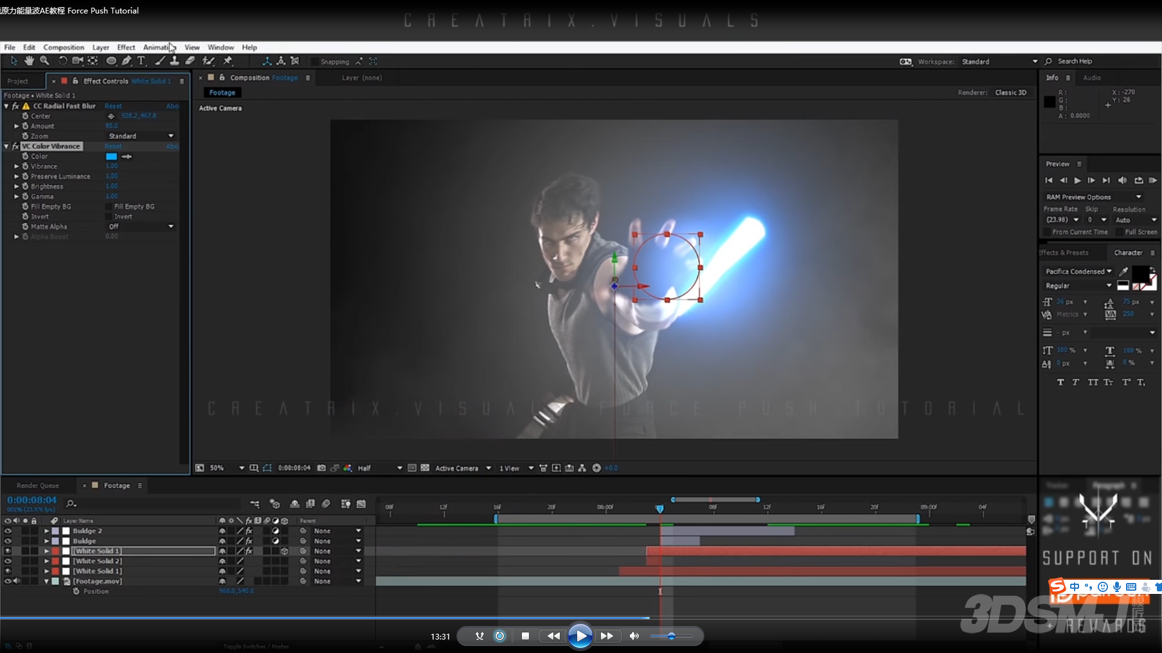Open the Zoom type dropdown showing Standard
The width and height of the screenshot is (1162, 653).
tap(141, 136)
